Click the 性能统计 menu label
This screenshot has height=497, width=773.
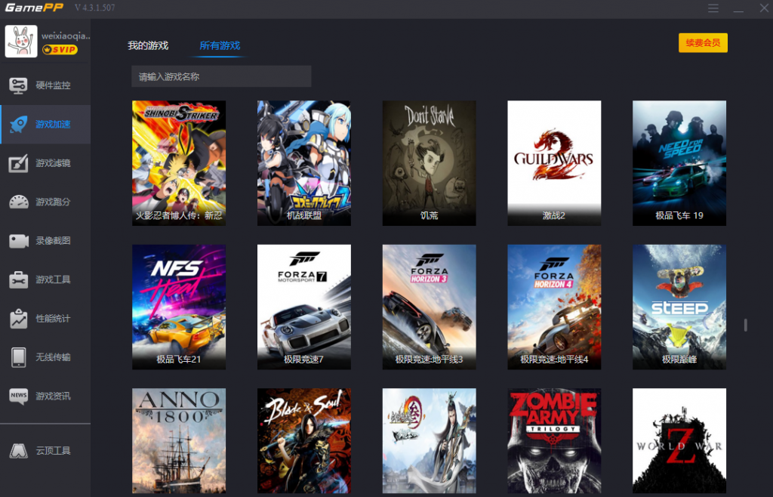pyautogui.click(x=53, y=319)
